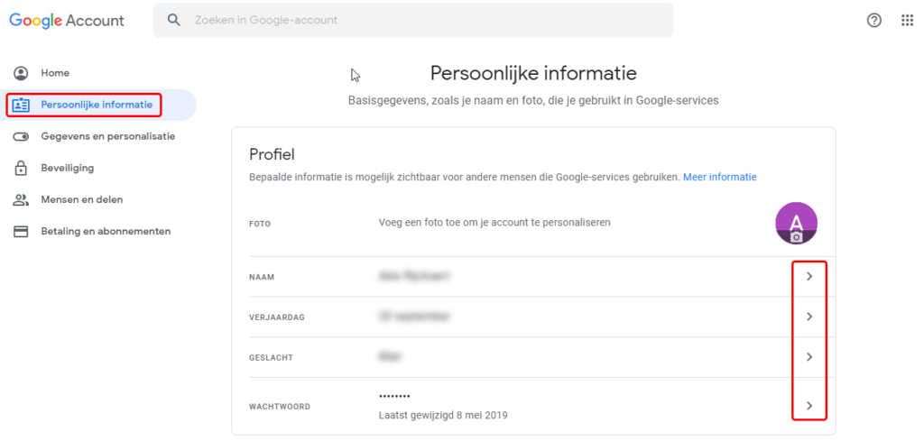Expand the Geslacht row chevron

(809, 357)
